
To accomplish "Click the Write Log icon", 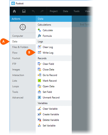I will 39,52.
